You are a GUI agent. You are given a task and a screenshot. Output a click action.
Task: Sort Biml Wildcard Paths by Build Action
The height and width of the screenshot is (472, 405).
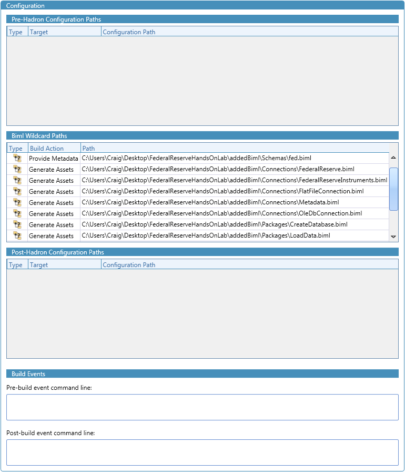[54, 148]
